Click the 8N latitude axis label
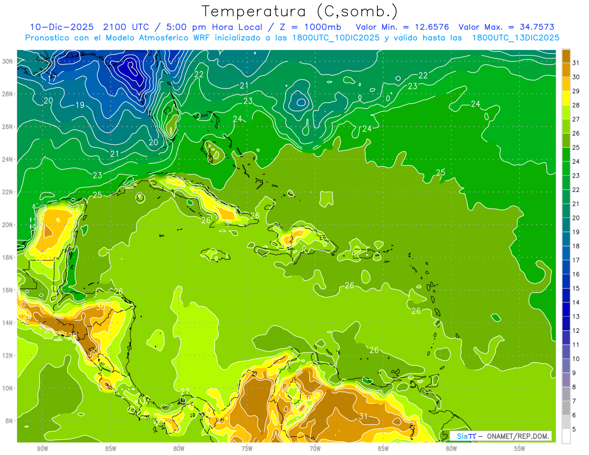 [x=10, y=421]
